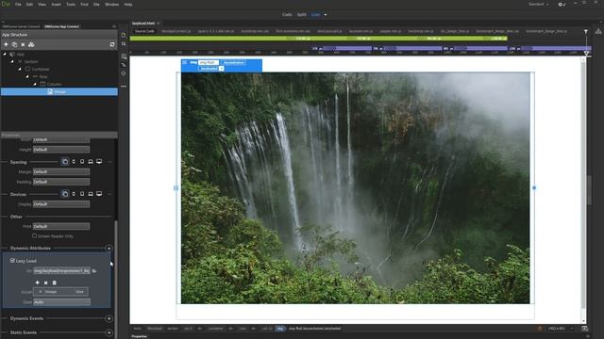Remove Srcset entry with the X icon

[x=46, y=282]
